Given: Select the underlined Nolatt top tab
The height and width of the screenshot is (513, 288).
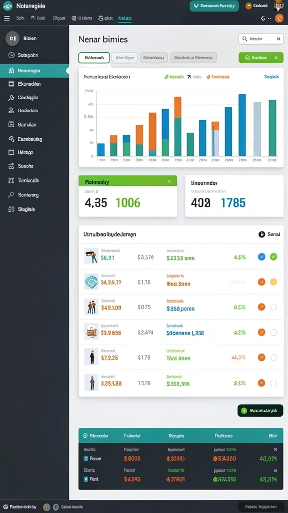Looking at the screenshot, I should 124,19.
